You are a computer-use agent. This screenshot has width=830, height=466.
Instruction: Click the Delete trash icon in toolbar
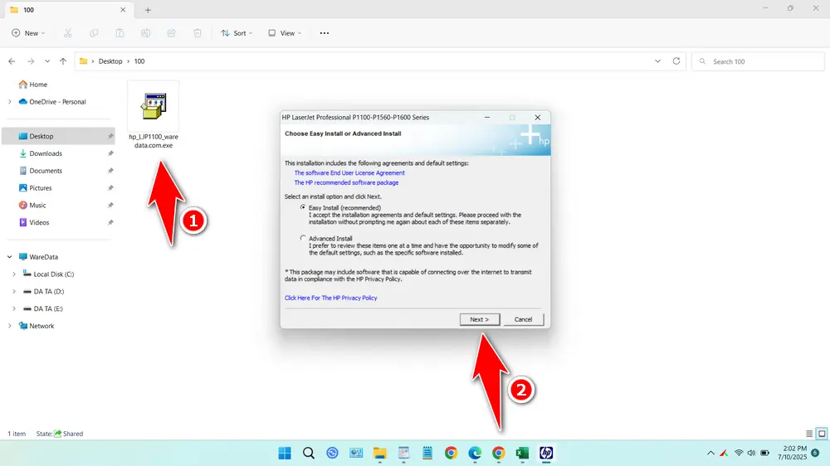tap(198, 33)
